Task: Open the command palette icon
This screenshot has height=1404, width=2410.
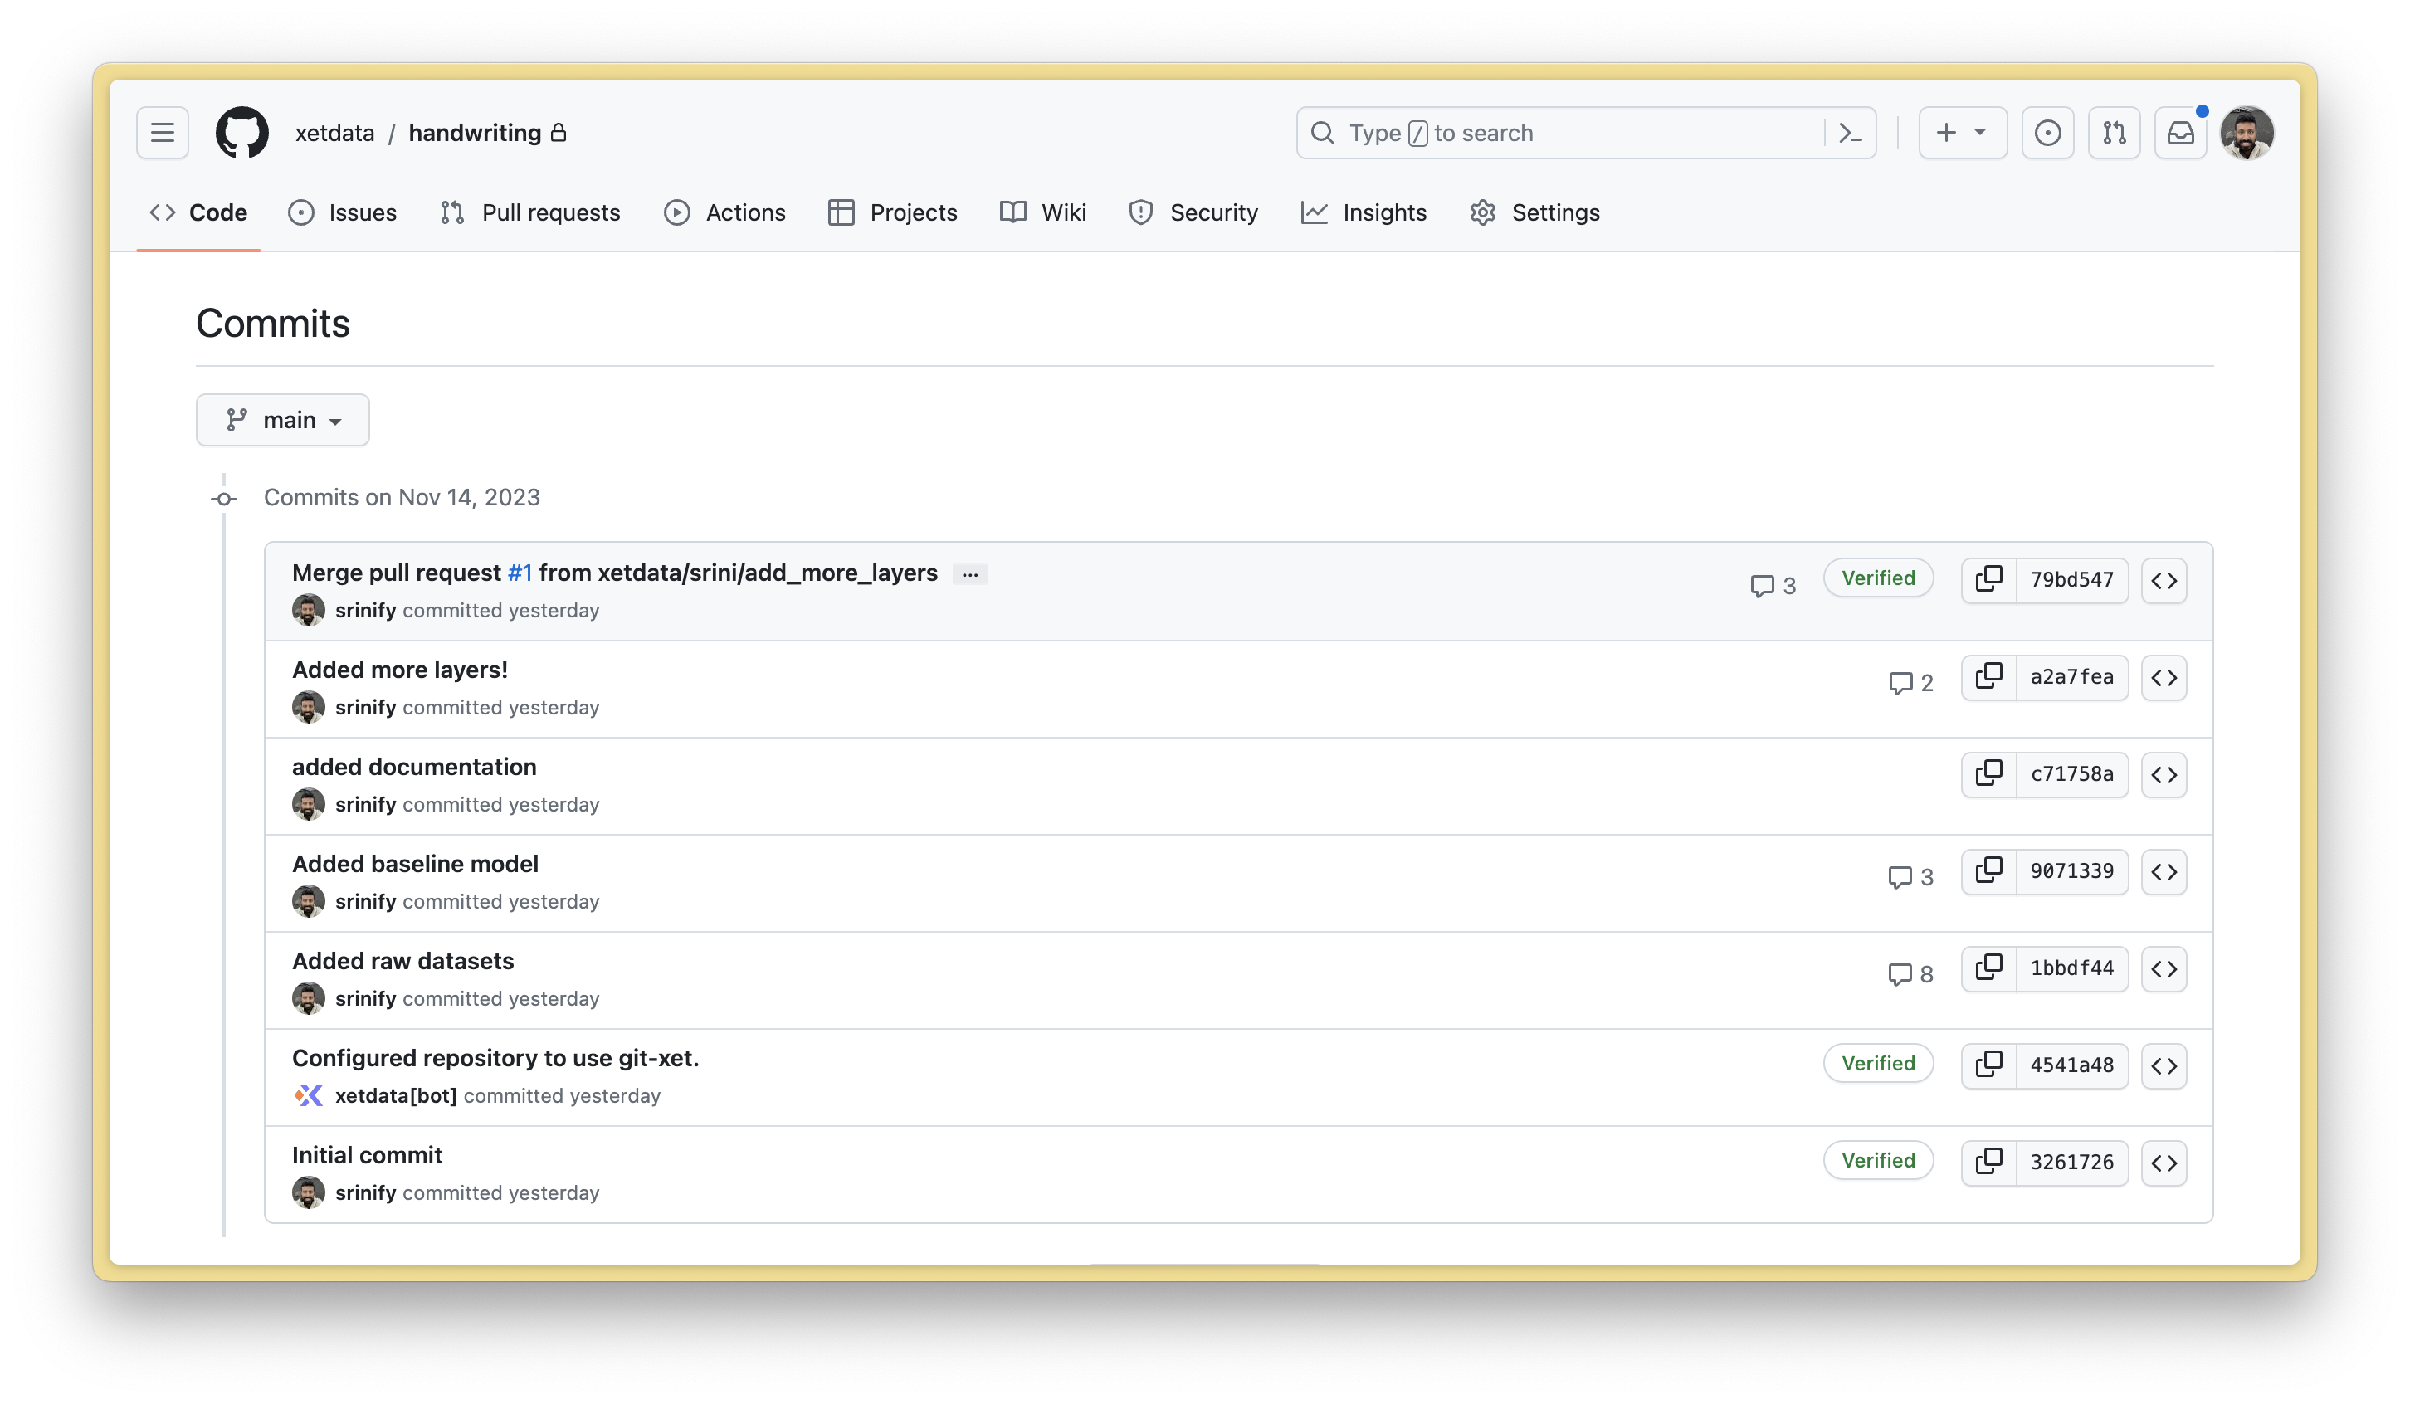Action: click(x=1851, y=133)
